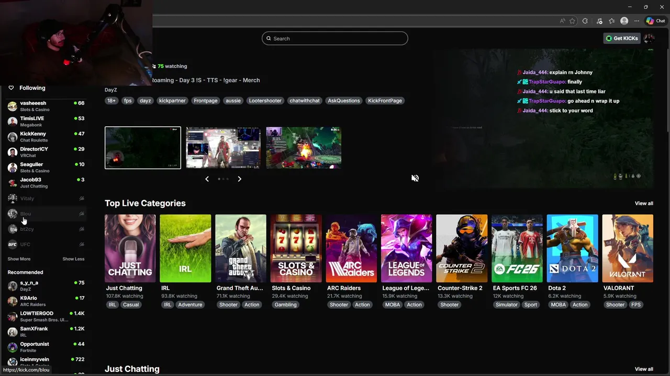Select the third featured stream thumbnail
670x376 pixels.
304,148
